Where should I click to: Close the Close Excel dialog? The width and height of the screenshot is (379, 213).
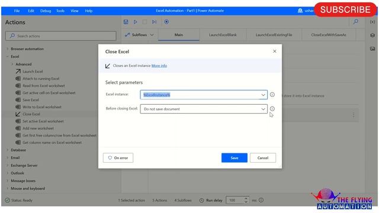(275, 51)
